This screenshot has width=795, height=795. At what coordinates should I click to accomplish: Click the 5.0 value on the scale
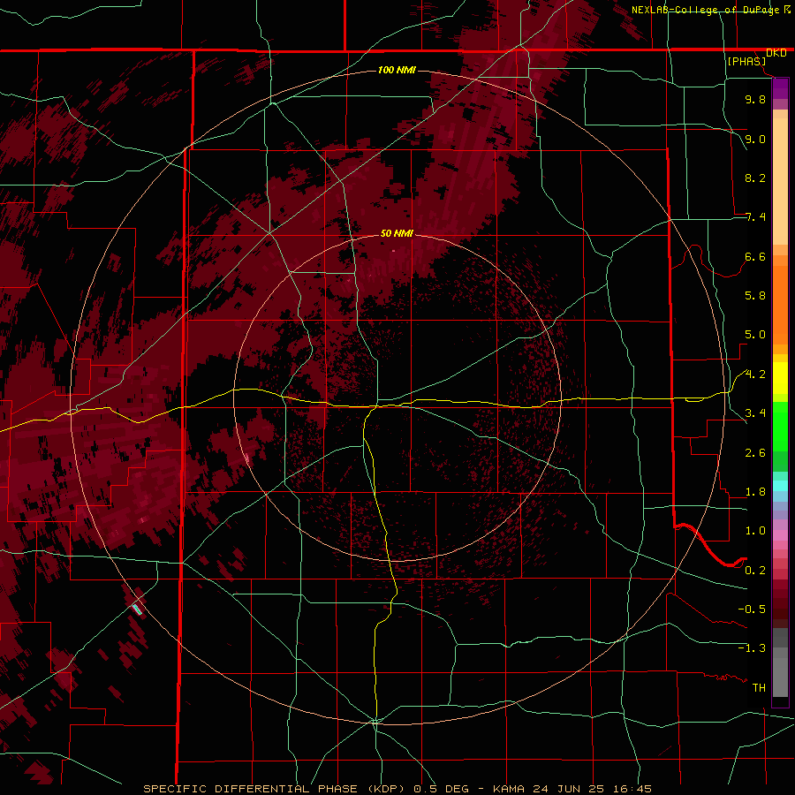[x=755, y=335]
